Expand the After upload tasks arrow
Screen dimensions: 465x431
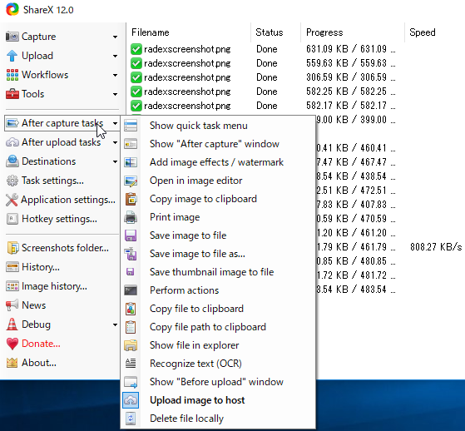pos(115,142)
